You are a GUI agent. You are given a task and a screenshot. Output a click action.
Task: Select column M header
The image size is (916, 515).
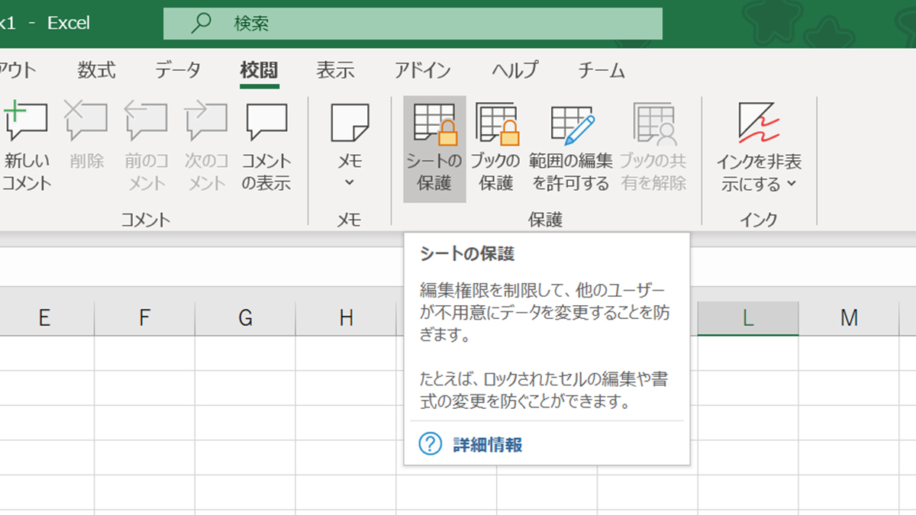(x=849, y=318)
